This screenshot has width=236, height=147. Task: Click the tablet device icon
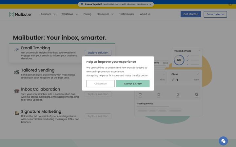(159, 94)
